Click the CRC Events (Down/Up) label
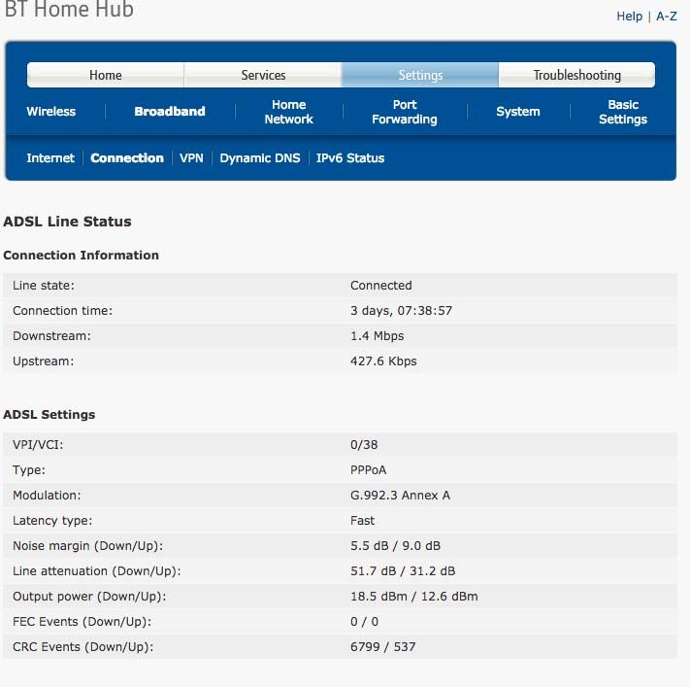Viewport: 690px width, 687px height. pos(83,647)
